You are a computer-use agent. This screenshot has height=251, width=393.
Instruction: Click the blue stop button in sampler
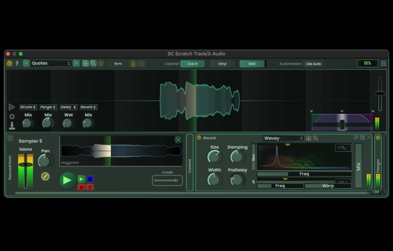point(90,179)
